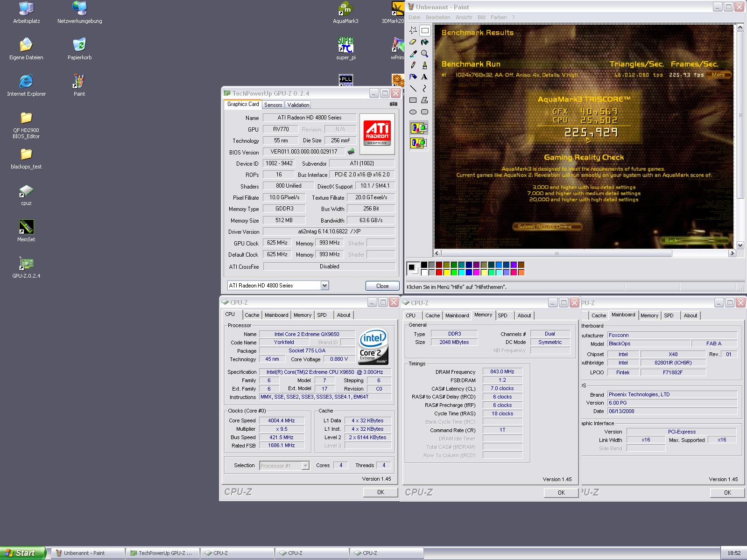This screenshot has width=747, height=560.
Task: Choose the Text tool in Paint
Action: click(x=424, y=77)
